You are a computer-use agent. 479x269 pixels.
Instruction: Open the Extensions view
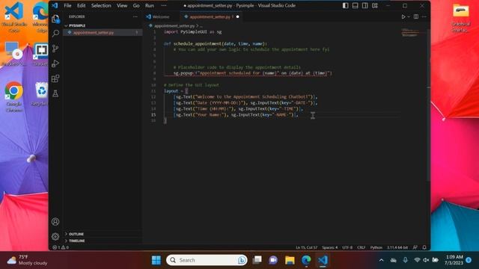(x=55, y=78)
